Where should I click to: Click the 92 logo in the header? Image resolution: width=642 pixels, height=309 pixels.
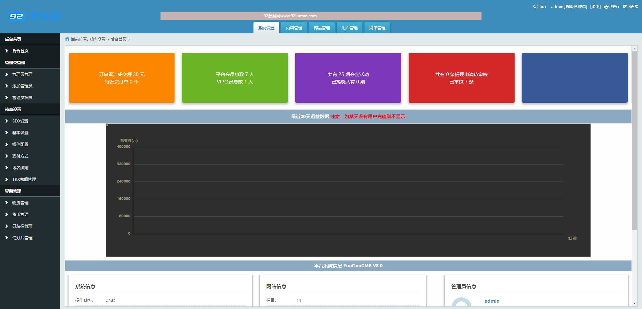17,16
